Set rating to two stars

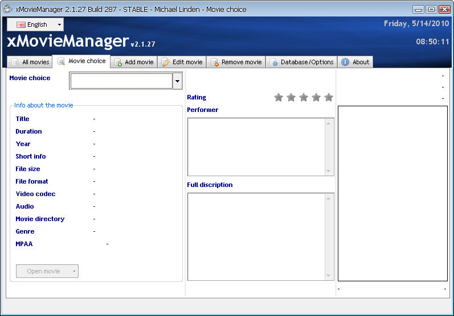[291, 97]
